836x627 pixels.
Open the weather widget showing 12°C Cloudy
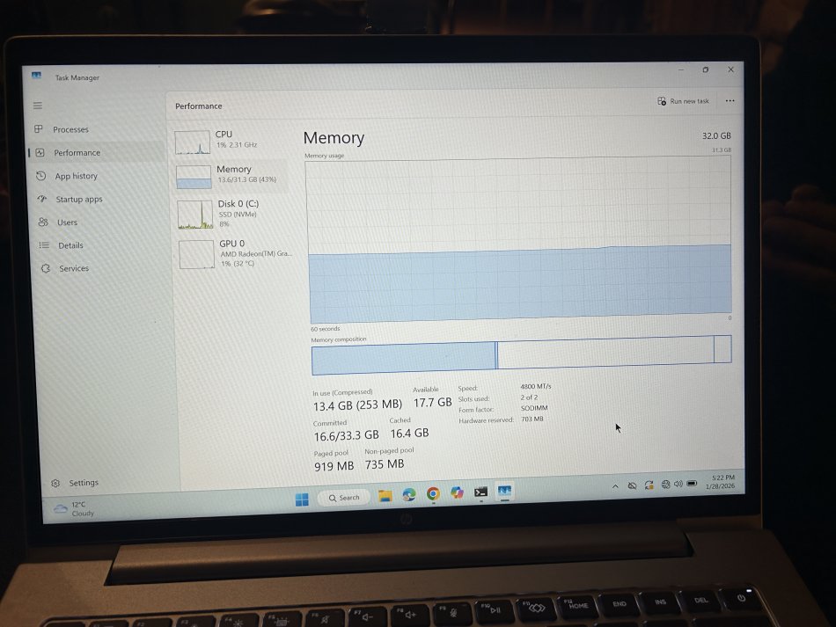click(x=72, y=508)
